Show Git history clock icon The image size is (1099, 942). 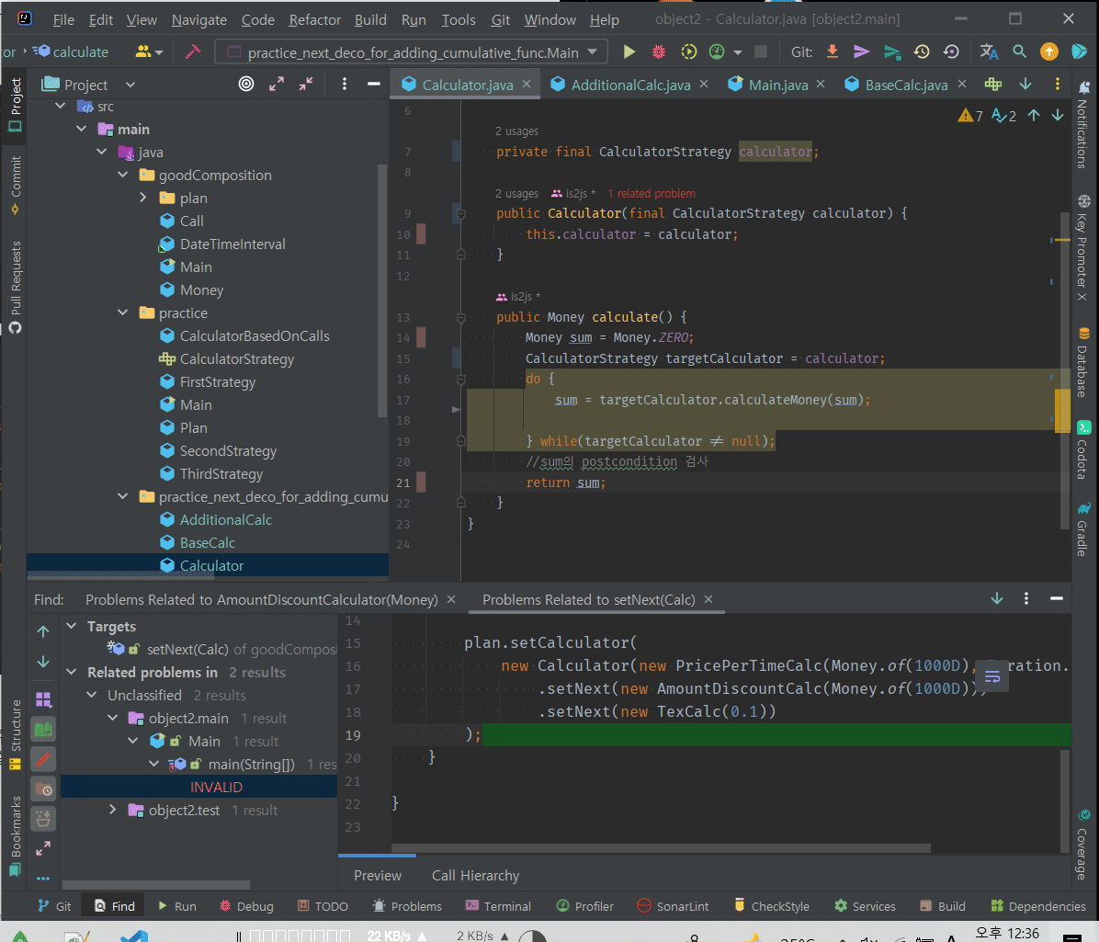click(922, 52)
